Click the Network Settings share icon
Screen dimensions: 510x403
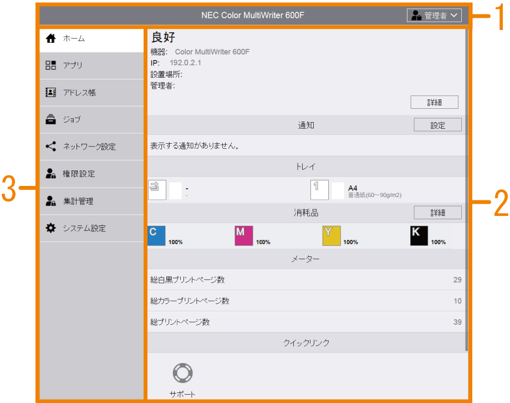tap(51, 147)
